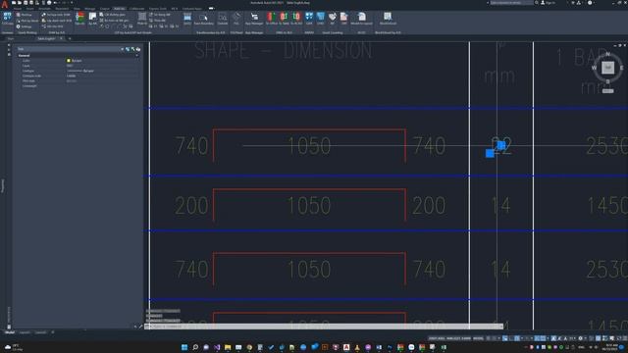Click the Sign In button in title bar
Image resolution: width=628 pixels, height=353 pixels.
[x=549, y=3]
